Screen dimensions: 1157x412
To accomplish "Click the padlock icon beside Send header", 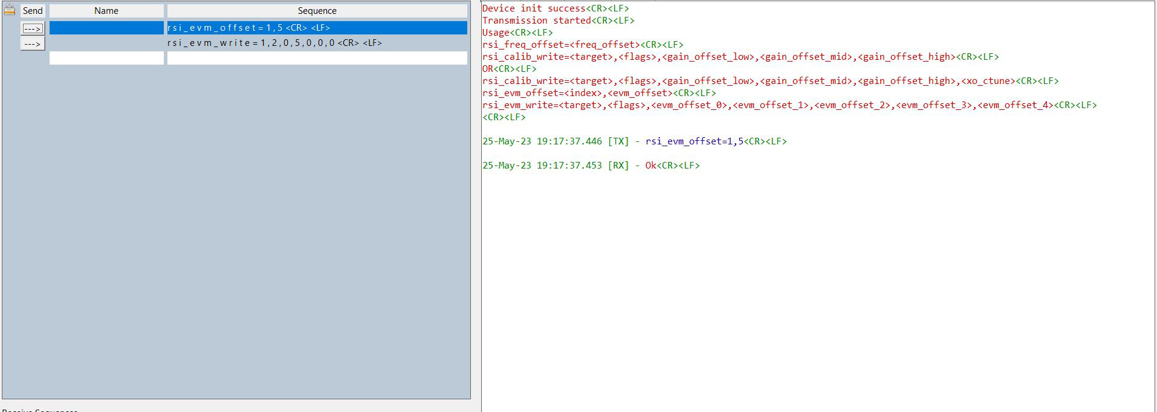I will [9, 10].
